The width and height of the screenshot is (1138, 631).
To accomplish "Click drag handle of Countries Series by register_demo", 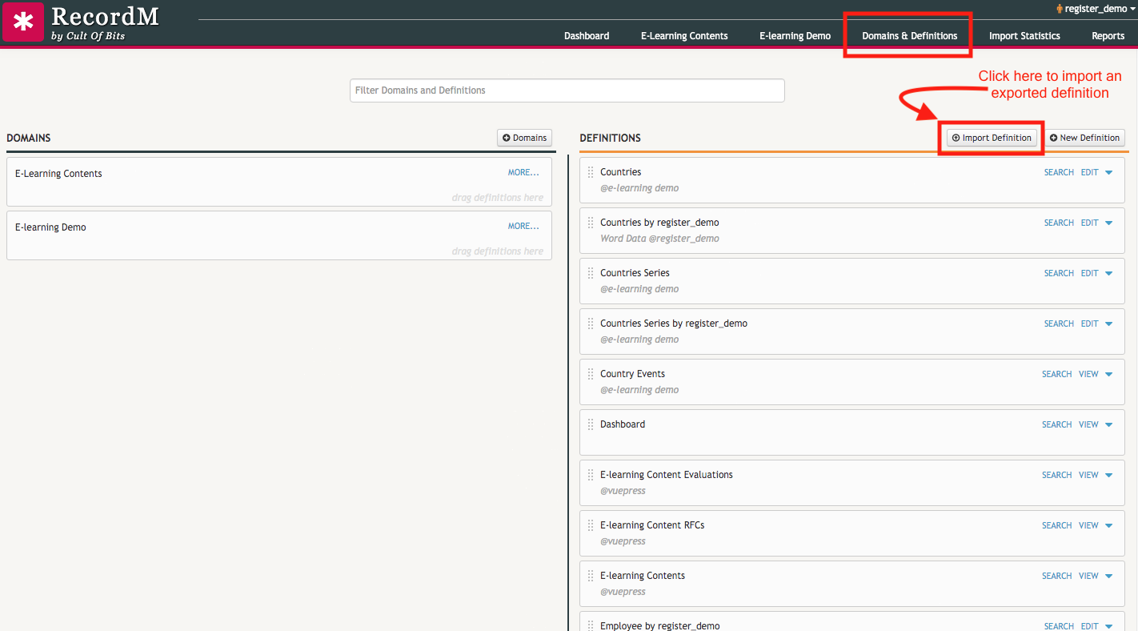I will pyautogui.click(x=591, y=324).
